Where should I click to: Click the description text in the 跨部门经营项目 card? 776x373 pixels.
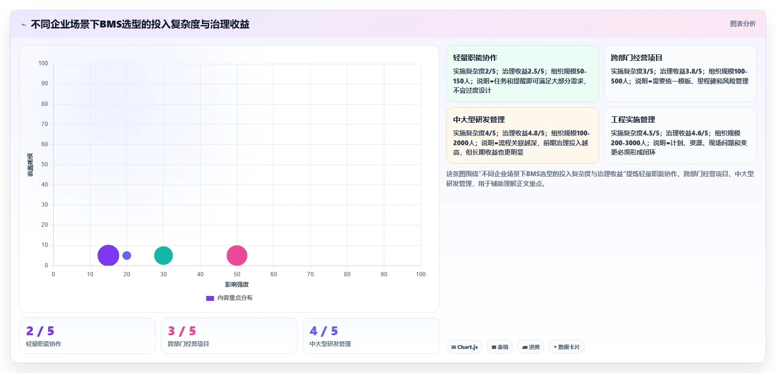coord(679,76)
